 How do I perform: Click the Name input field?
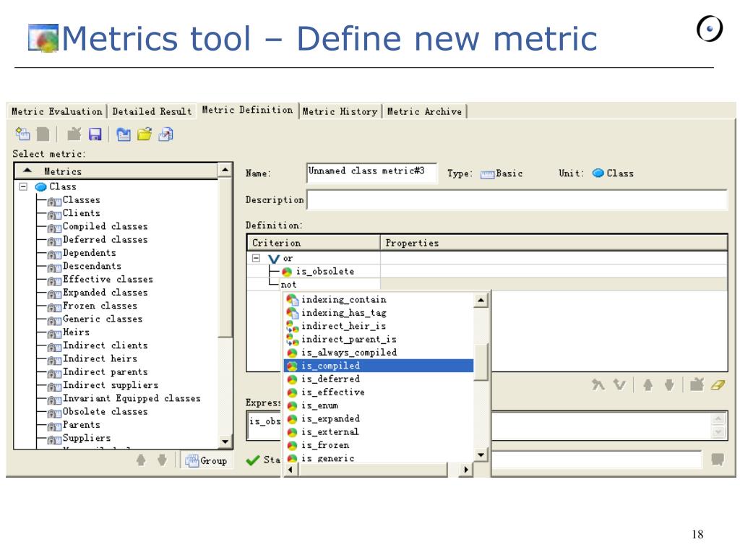point(371,173)
